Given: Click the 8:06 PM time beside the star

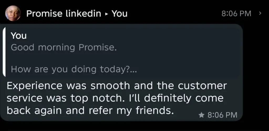Looking at the screenshot, I should (222, 115).
